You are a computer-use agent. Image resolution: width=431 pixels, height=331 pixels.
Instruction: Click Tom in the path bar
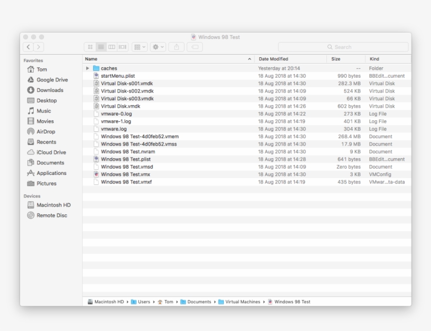point(166,302)
